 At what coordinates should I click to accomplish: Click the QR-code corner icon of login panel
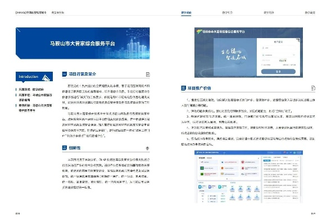click(x=298, y=40)
